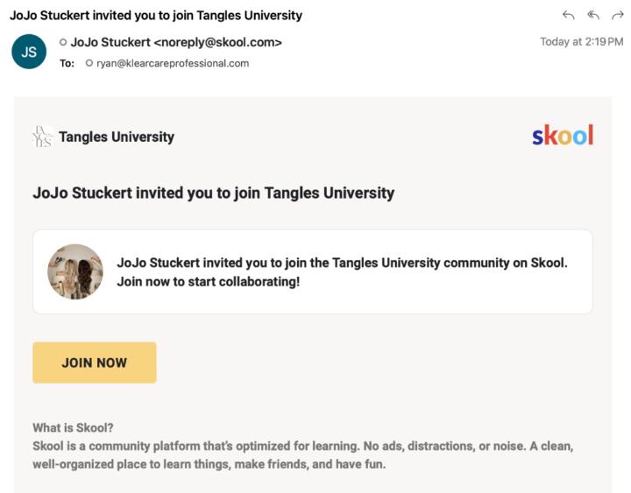This screenshot has width=631, height=493.
Task: Click the email subject line at top
Action: [156, 15]
